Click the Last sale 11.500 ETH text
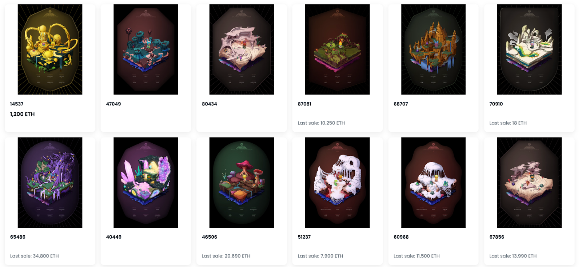This screenshot has width=582, height=267. coord(416,256)
